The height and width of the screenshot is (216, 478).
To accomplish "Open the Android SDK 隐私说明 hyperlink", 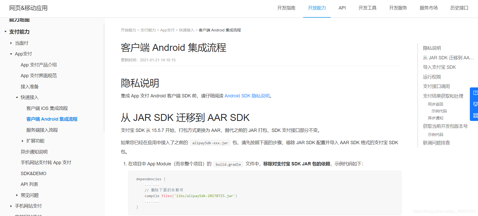I will coord(247,96).
